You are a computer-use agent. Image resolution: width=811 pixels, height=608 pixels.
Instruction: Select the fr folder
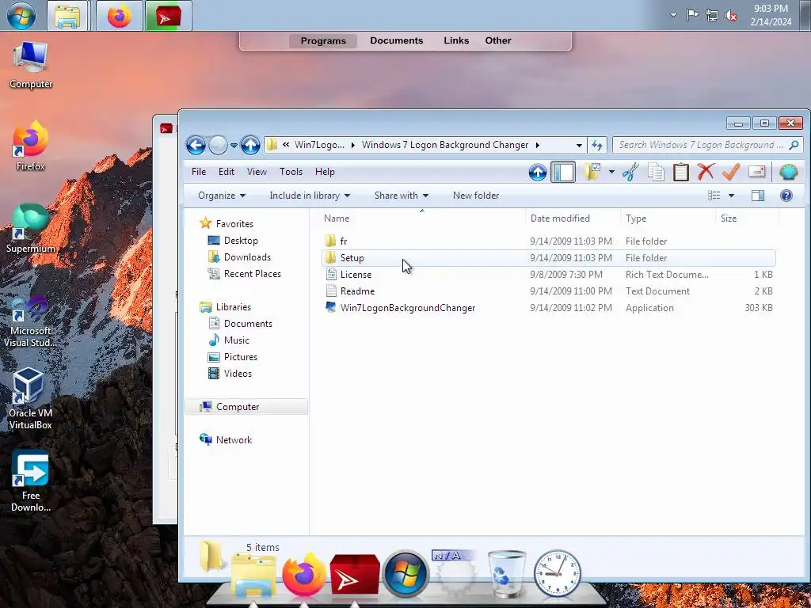[x=548, y=241]
